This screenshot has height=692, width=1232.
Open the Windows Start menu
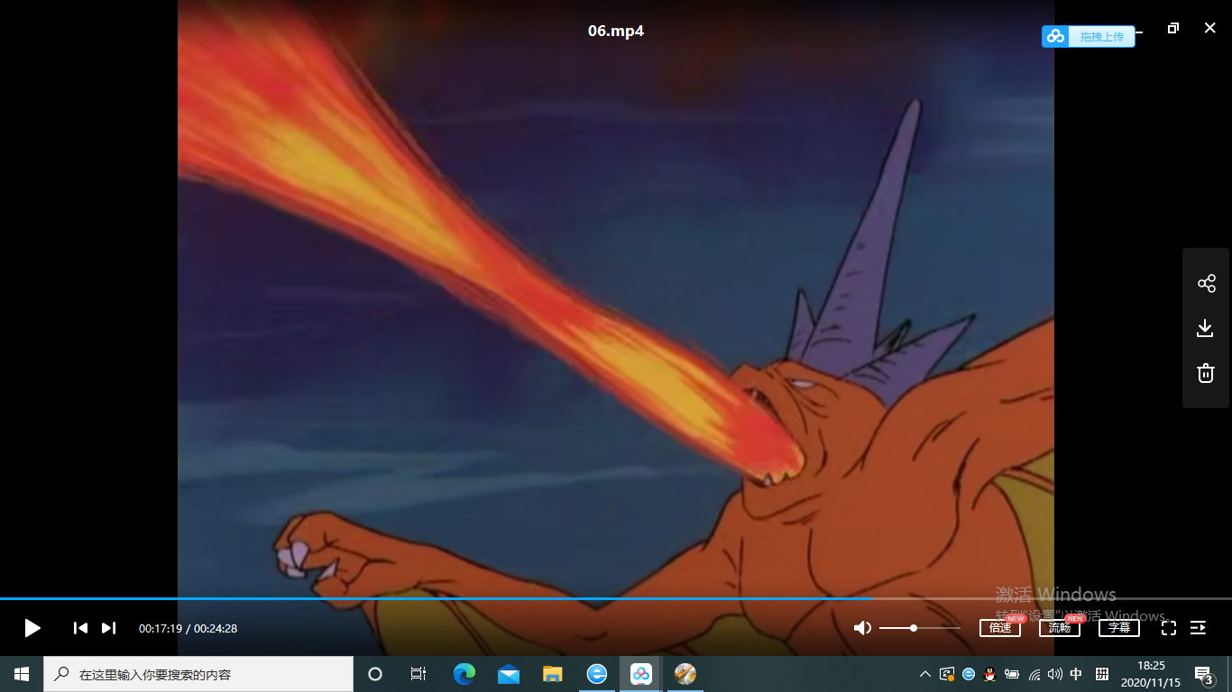22,674
